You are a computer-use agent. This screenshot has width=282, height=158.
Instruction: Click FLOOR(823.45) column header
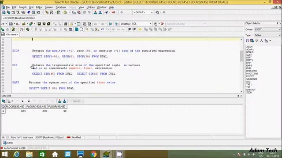[15, 107]
